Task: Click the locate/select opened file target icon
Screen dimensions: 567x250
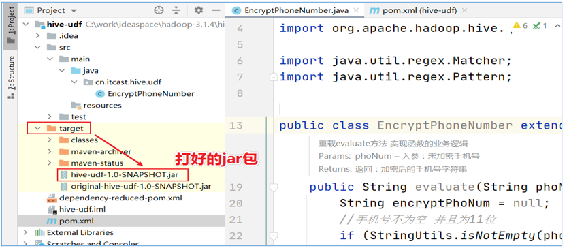Action: click(159, 10)
